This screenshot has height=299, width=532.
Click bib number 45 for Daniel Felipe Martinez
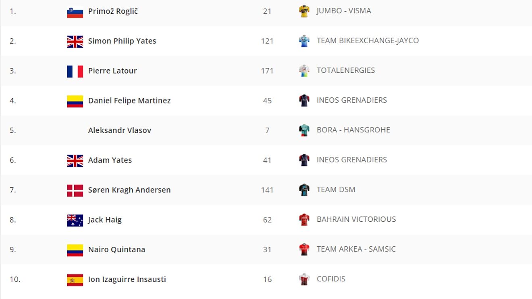tap(267, 101)
